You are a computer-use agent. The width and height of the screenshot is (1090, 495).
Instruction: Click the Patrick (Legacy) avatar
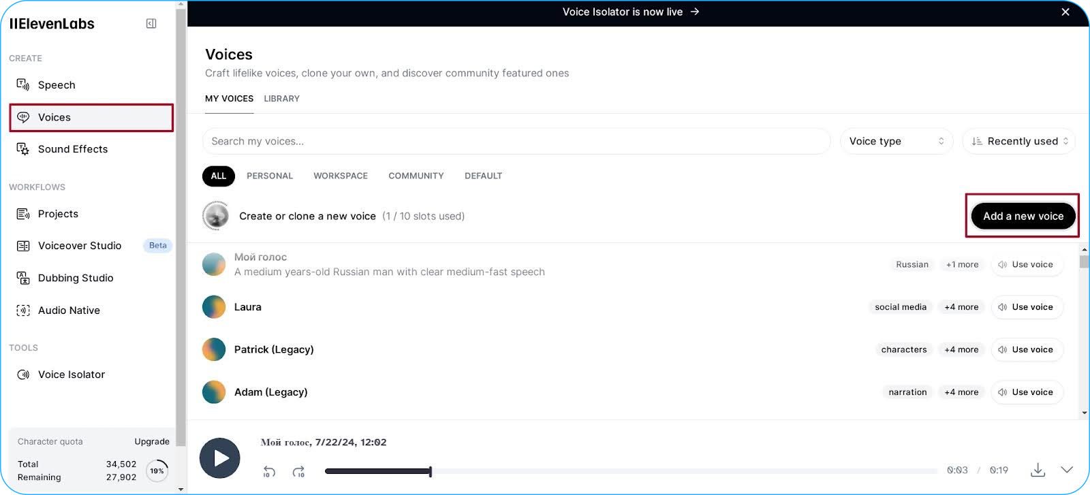click(x=214, y=349)
